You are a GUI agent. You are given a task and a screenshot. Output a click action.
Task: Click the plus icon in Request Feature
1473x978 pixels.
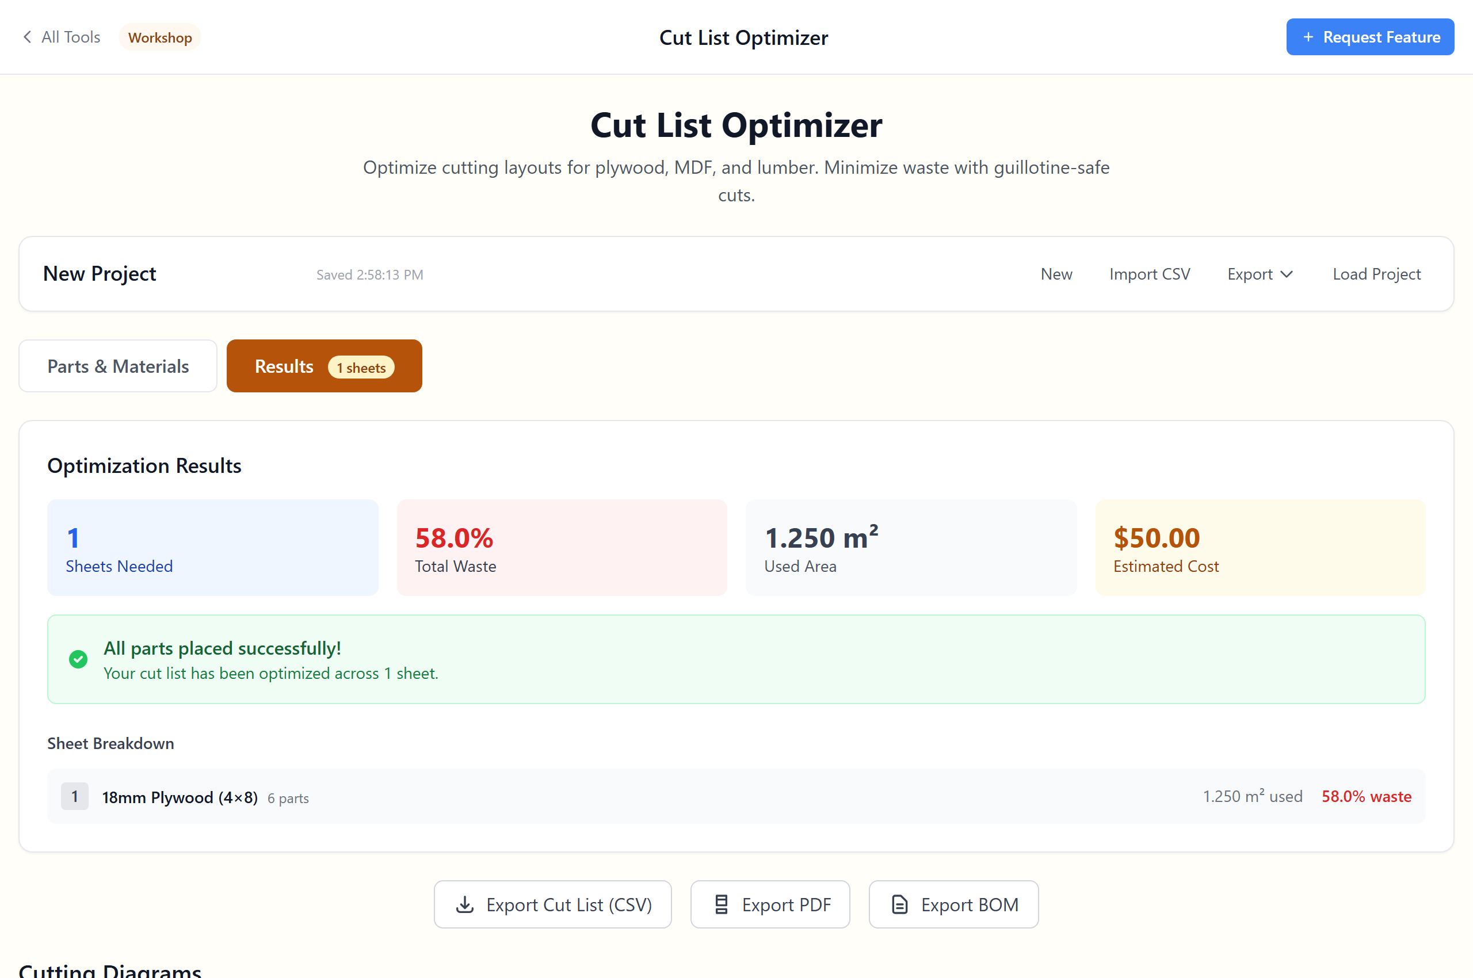point(1308,37)
